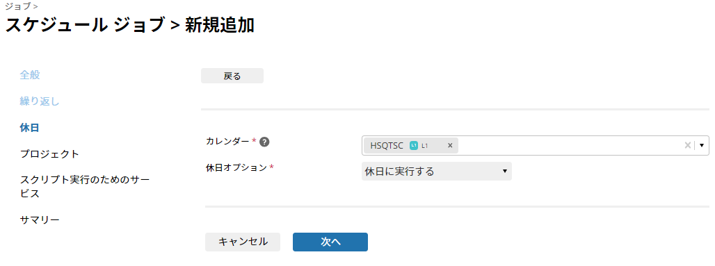Click the arrow on the 休日オプション select
This screenshot has height=266, width=715.
click(x=505, y=172)
